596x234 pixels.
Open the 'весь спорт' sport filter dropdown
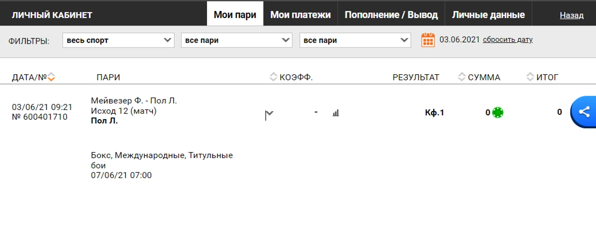point(118,40)
